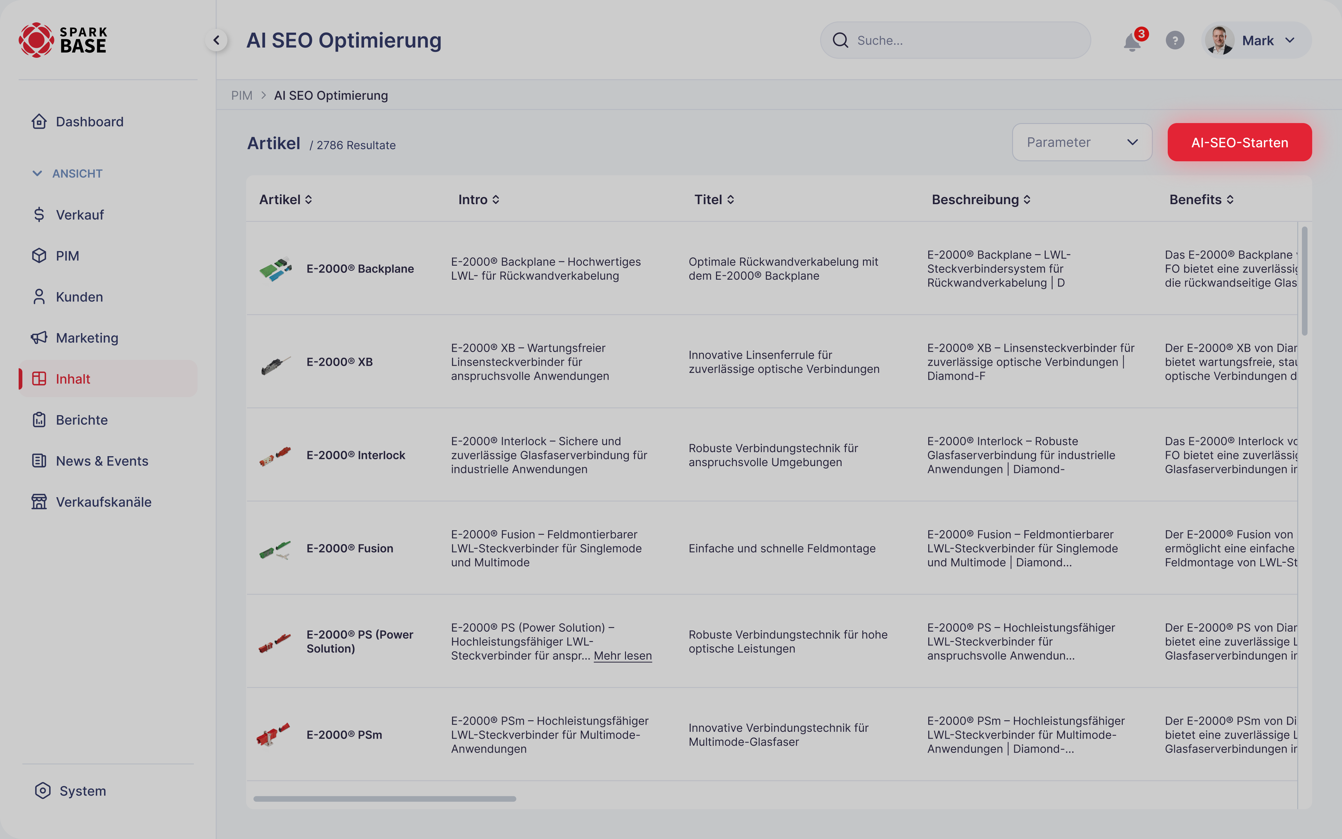Sort by the Benefits column
Viewport: 1342px width, 839px height.
1201,200
